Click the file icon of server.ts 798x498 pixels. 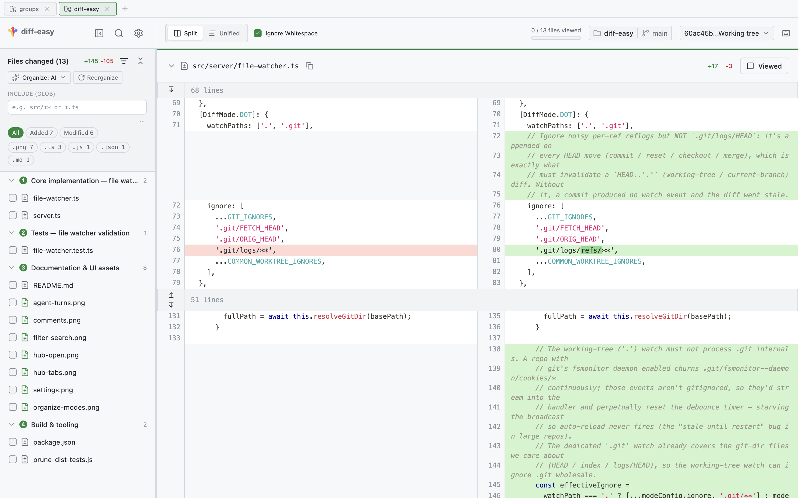tap(25, 216)
